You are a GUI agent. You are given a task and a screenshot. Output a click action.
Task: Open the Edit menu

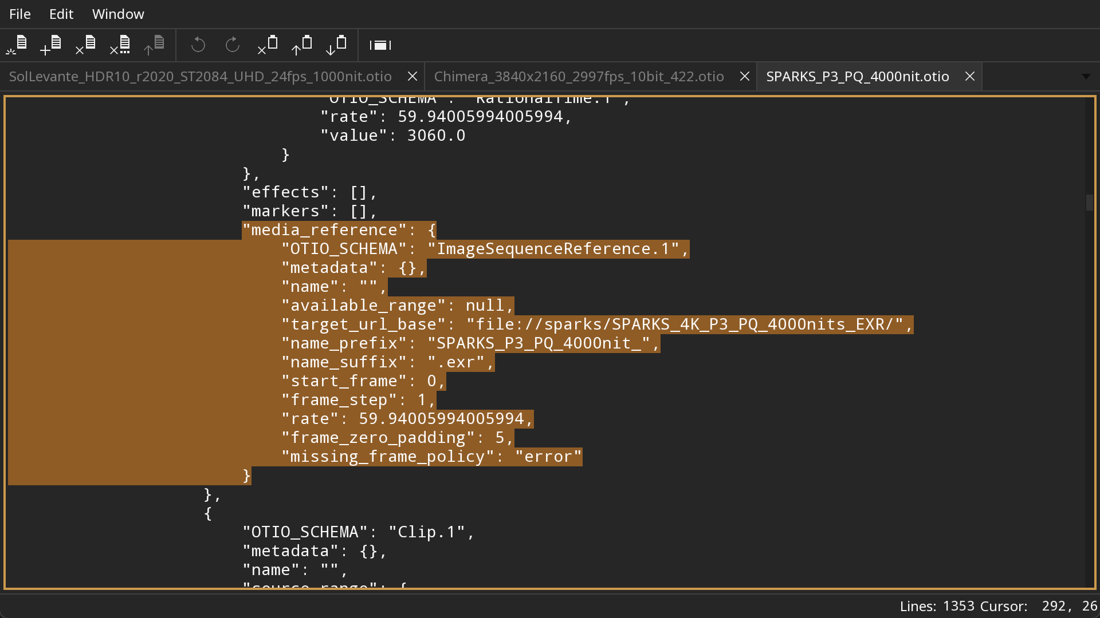pyautogui.click(x=61, y=14)
